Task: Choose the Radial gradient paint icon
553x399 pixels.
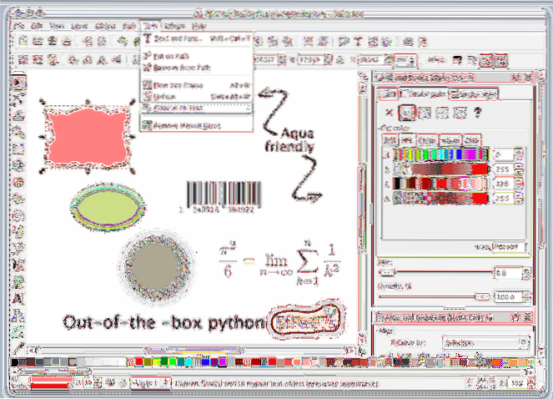Action: click(x=442, y=112)
